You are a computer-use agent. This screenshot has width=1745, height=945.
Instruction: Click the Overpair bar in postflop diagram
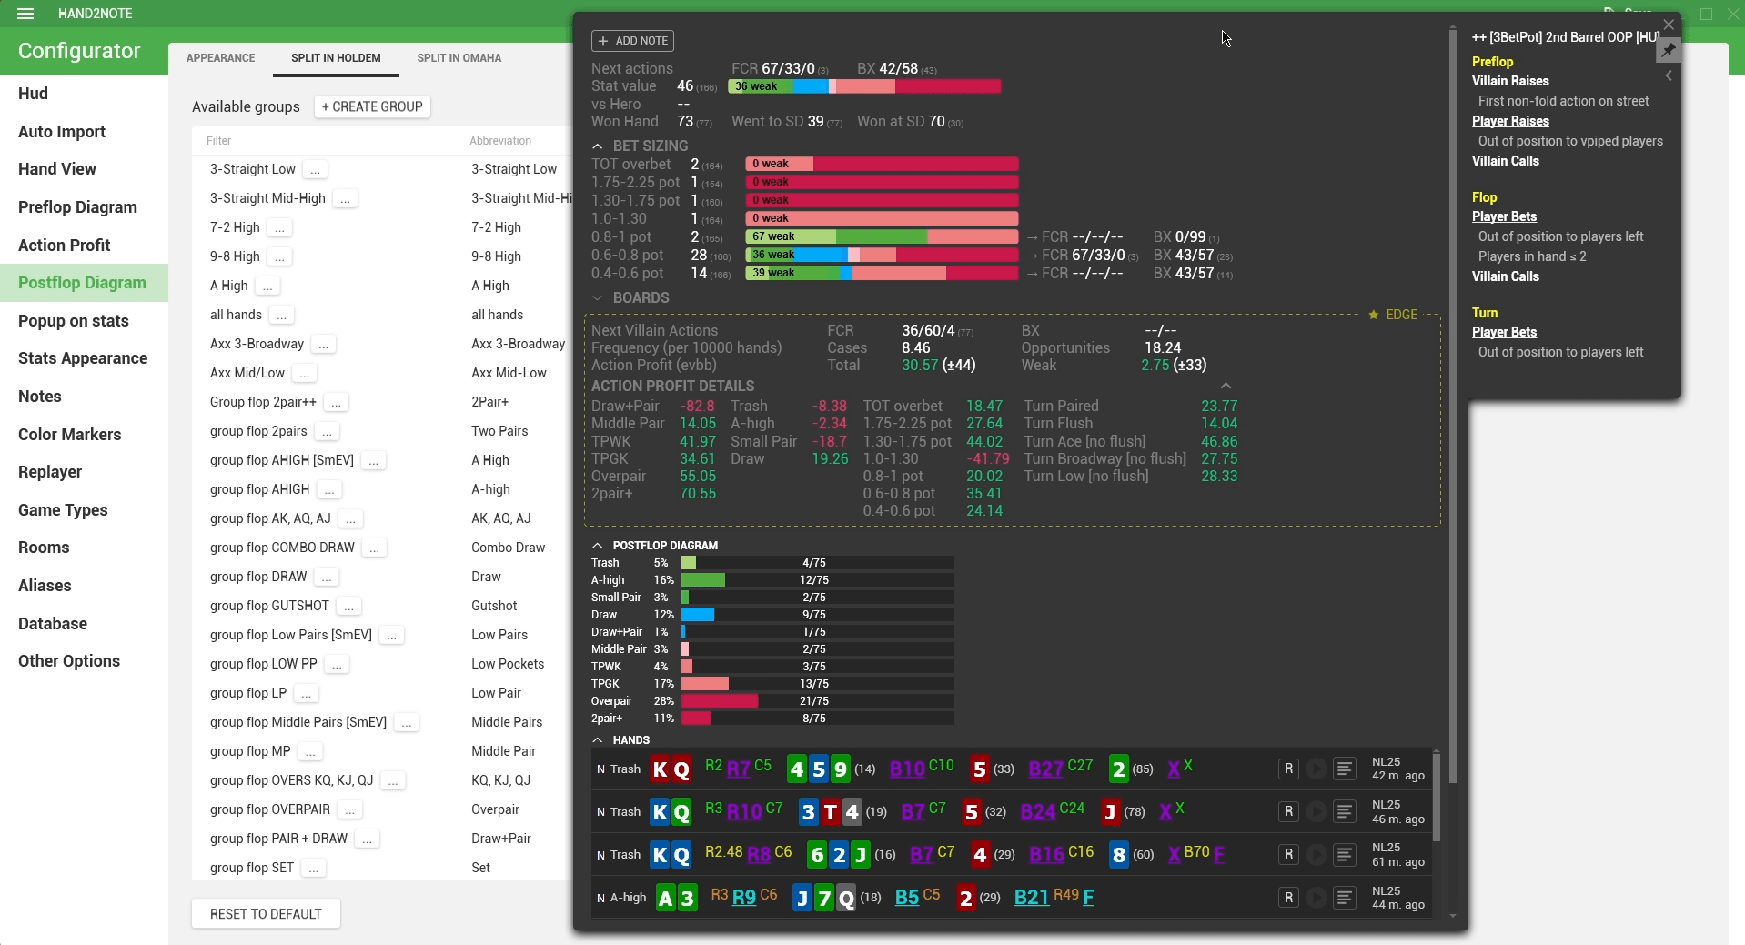coord(719,701)
